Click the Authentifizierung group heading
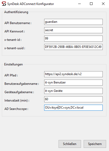The height and width of the screenshot is (151, 109). pos(16,12)
